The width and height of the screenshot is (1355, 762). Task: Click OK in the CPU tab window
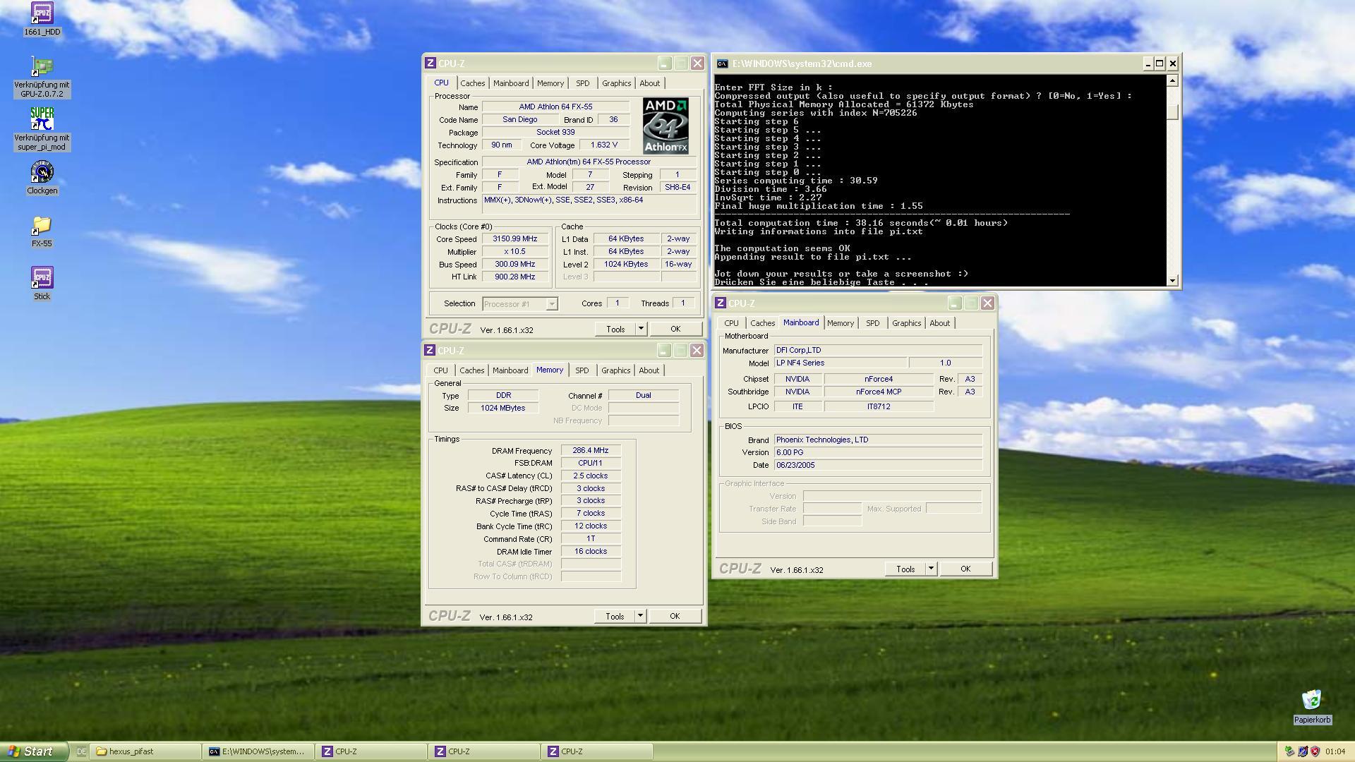(x=675, y=329)
